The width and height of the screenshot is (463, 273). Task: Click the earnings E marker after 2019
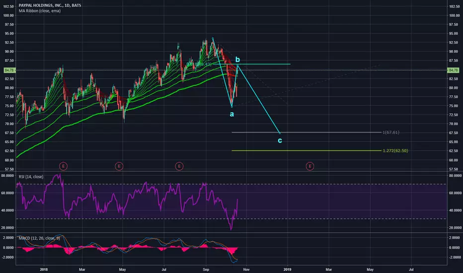tap(310, 166)
